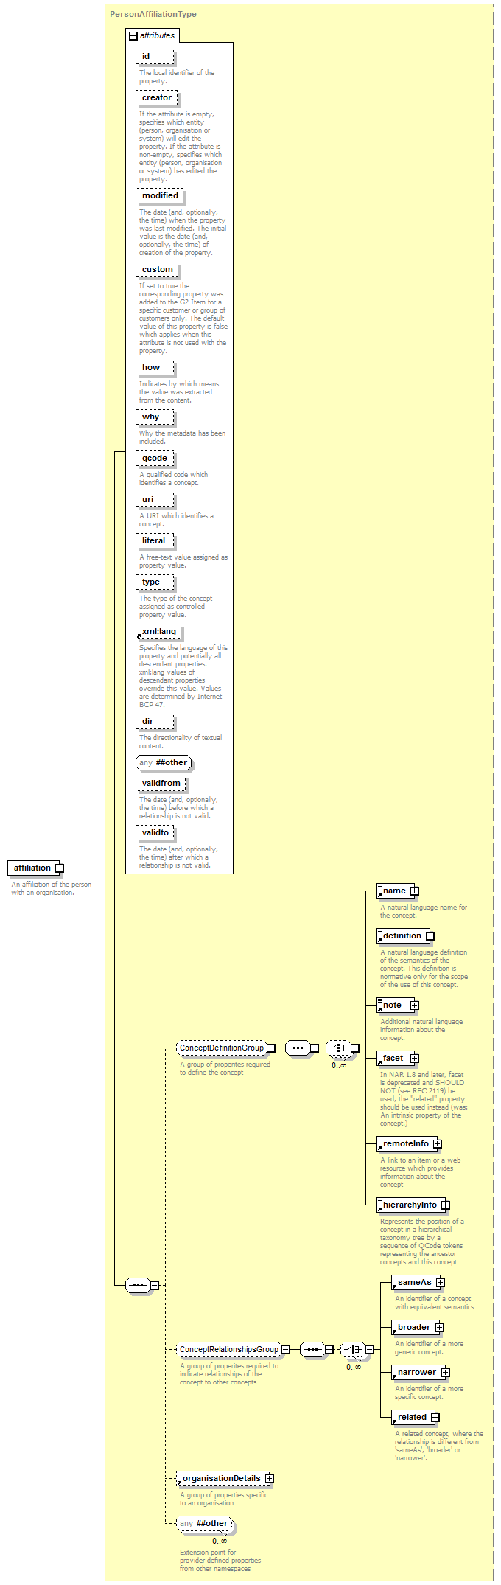Viewport: 501px width, 1585px height.
Task: Click the ConceptDefinitionGroup label
Action: pos(222,1048)
